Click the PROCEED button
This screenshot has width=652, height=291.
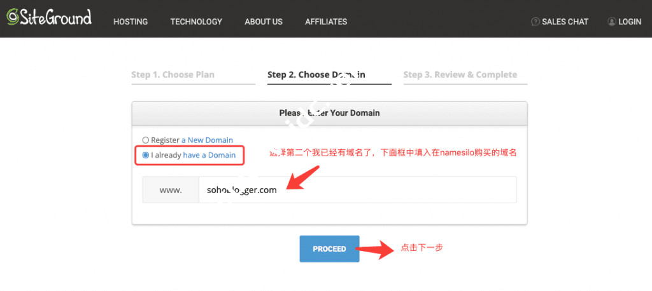click(x=329, y=248)
